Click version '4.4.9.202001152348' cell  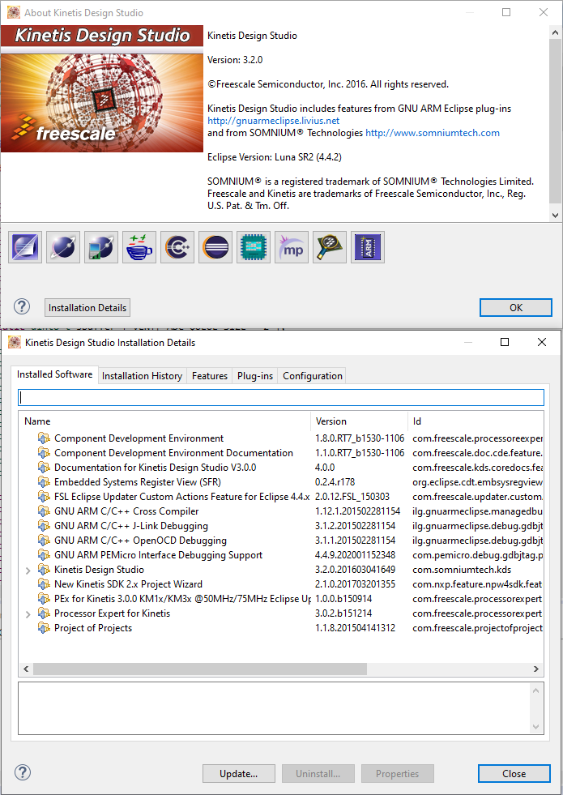click(x=355, y=554)
